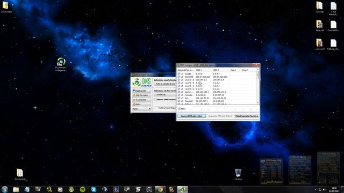Open Spotify from the taskbar

point(82,189)
